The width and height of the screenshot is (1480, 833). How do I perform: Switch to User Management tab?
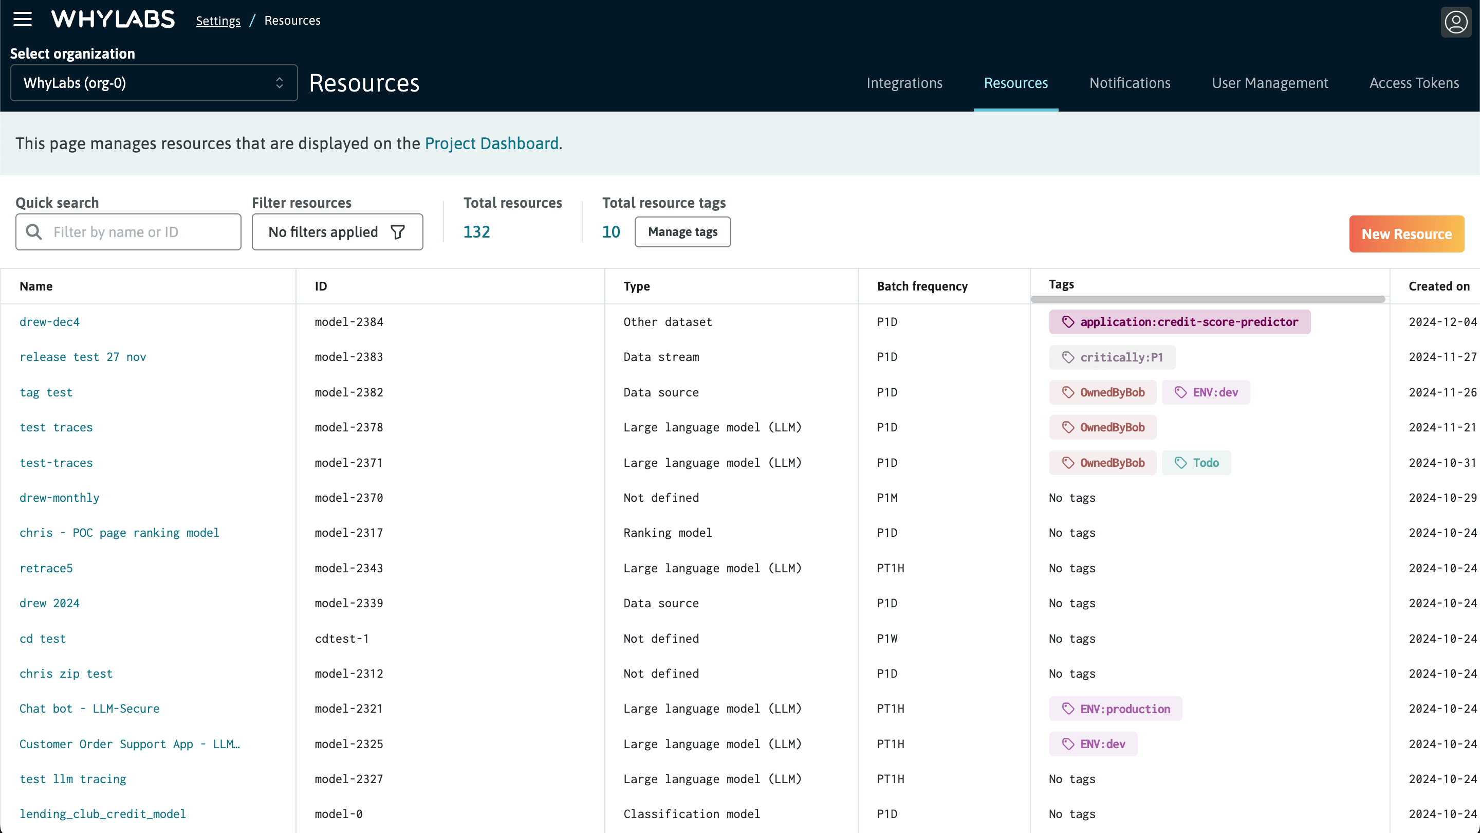[1270, 83]
